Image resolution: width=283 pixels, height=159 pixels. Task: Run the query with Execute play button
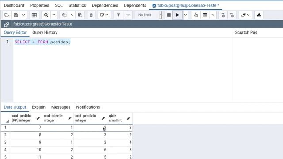178,15
